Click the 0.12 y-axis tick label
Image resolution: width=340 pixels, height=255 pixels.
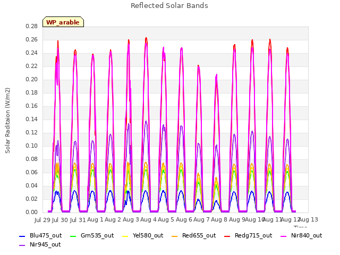point(31,132)
